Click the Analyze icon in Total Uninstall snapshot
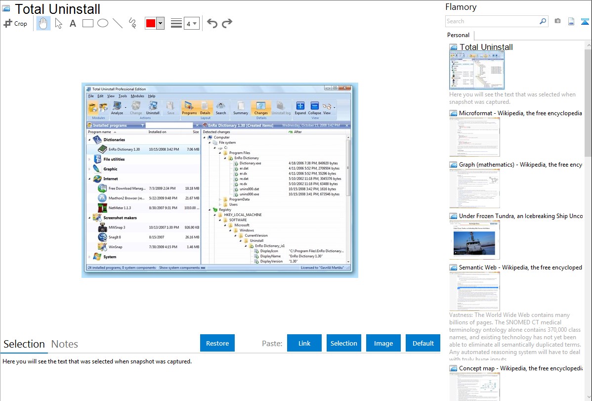 [117, 108]
